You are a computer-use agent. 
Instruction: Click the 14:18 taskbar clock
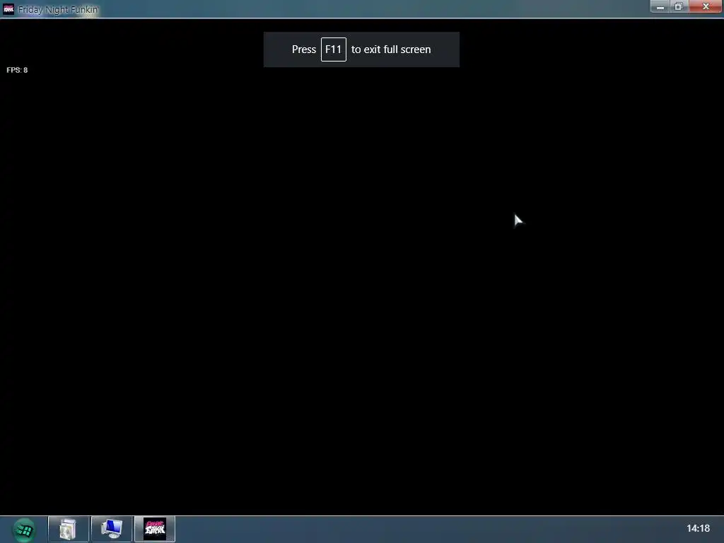coord(698,528)
